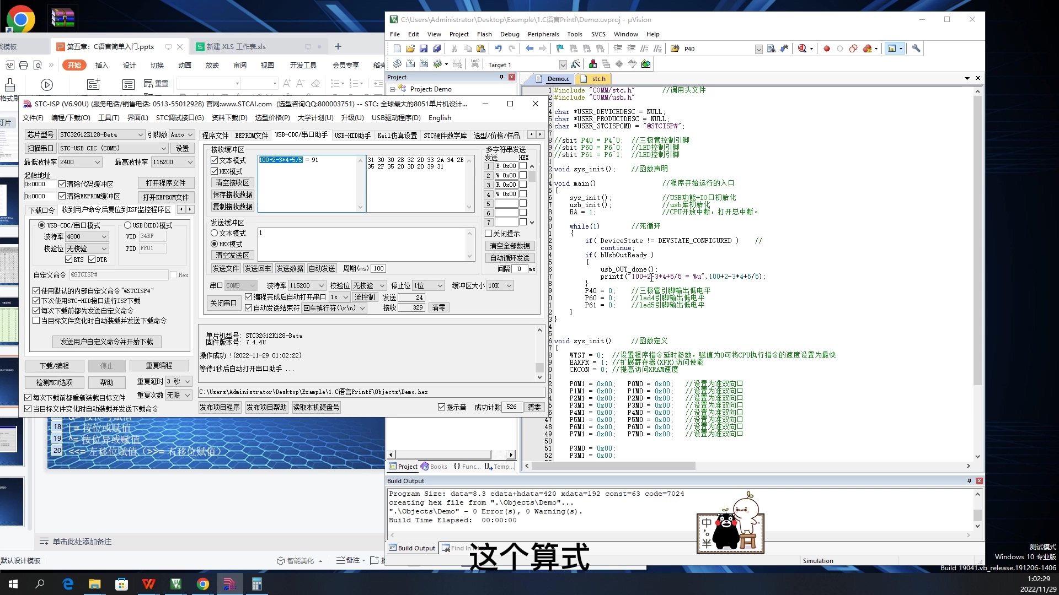Click New file icon in µVision toolbar
The image size is (1059, 595).
tap(397, 48)
